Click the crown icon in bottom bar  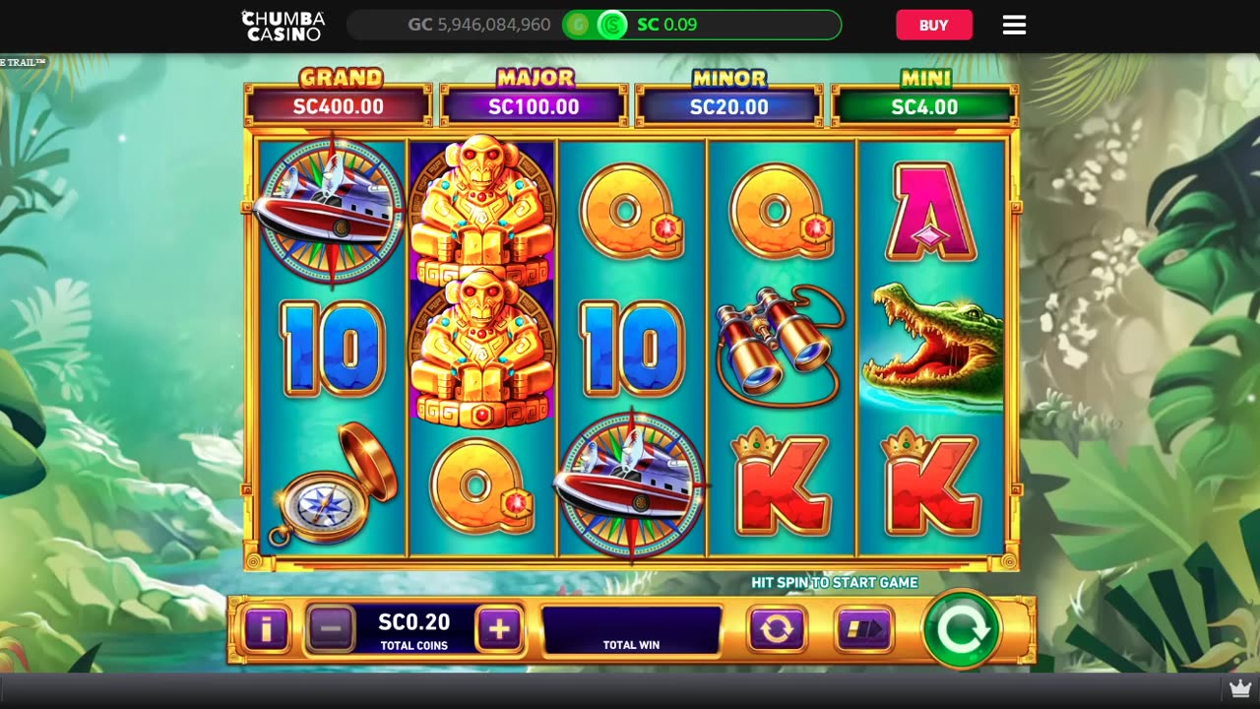(1239, 688)
